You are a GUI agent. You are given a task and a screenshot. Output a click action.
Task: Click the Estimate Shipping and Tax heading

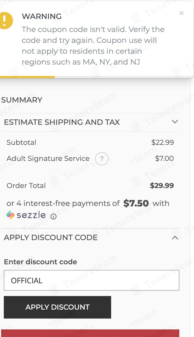(x=62, y=122)
